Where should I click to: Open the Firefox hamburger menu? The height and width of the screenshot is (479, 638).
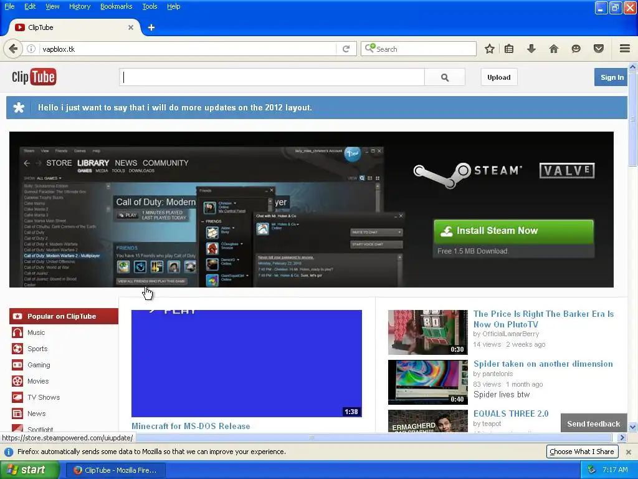click(x=625, y=49)
